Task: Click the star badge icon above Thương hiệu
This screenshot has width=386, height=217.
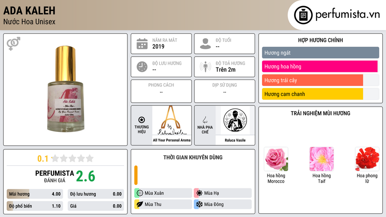Action: 142,120
